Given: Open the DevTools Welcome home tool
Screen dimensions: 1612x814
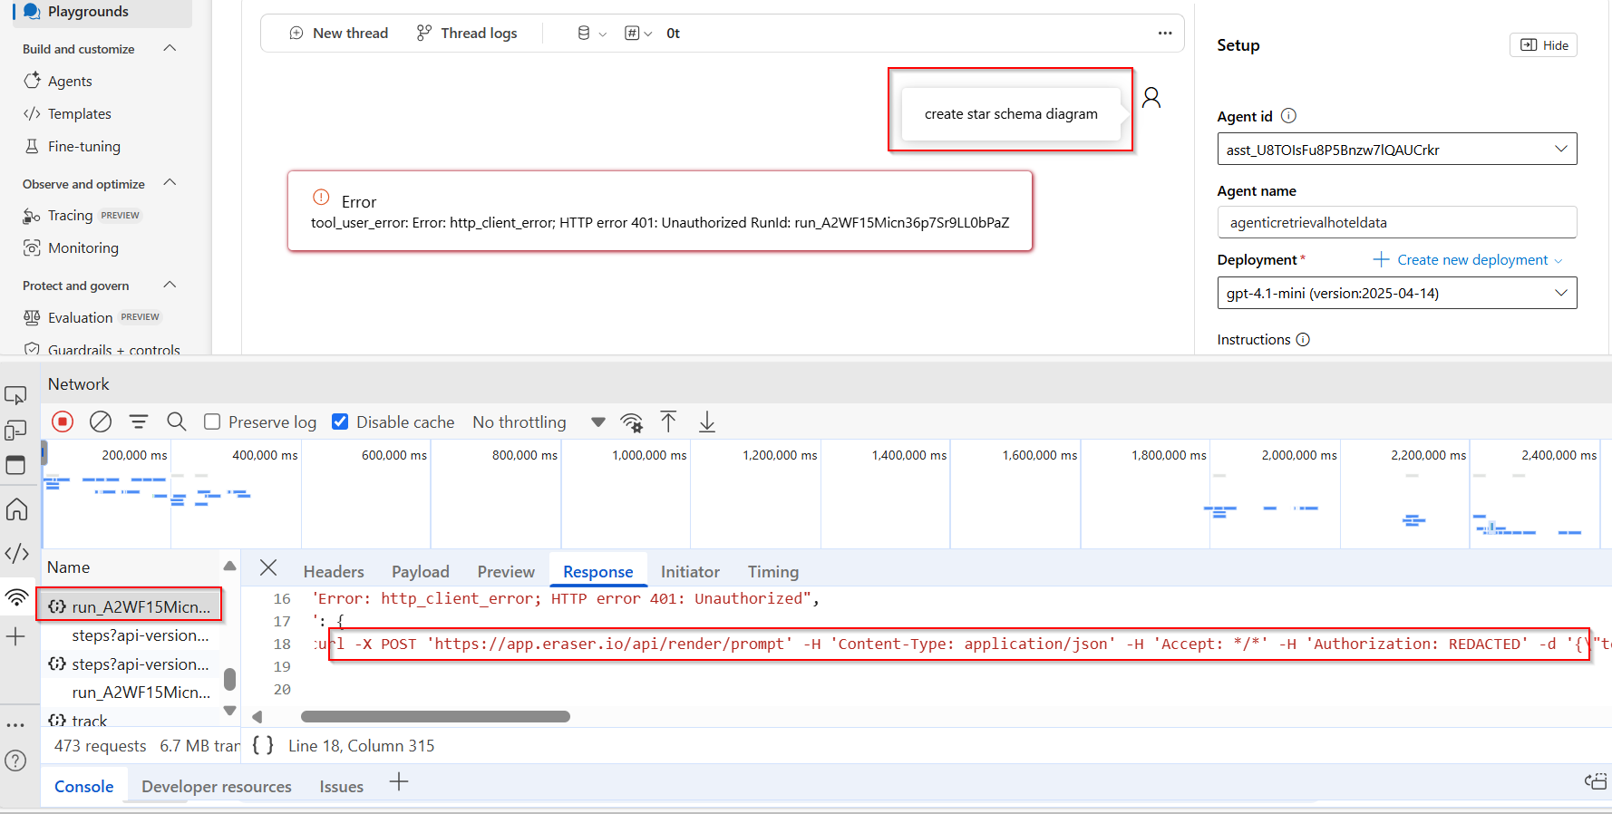Looking at the screenshot, I should point(16,509).
